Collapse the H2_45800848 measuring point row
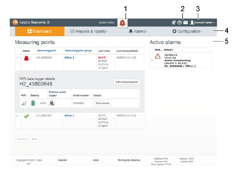250x172 pixels. coord(18,58)
